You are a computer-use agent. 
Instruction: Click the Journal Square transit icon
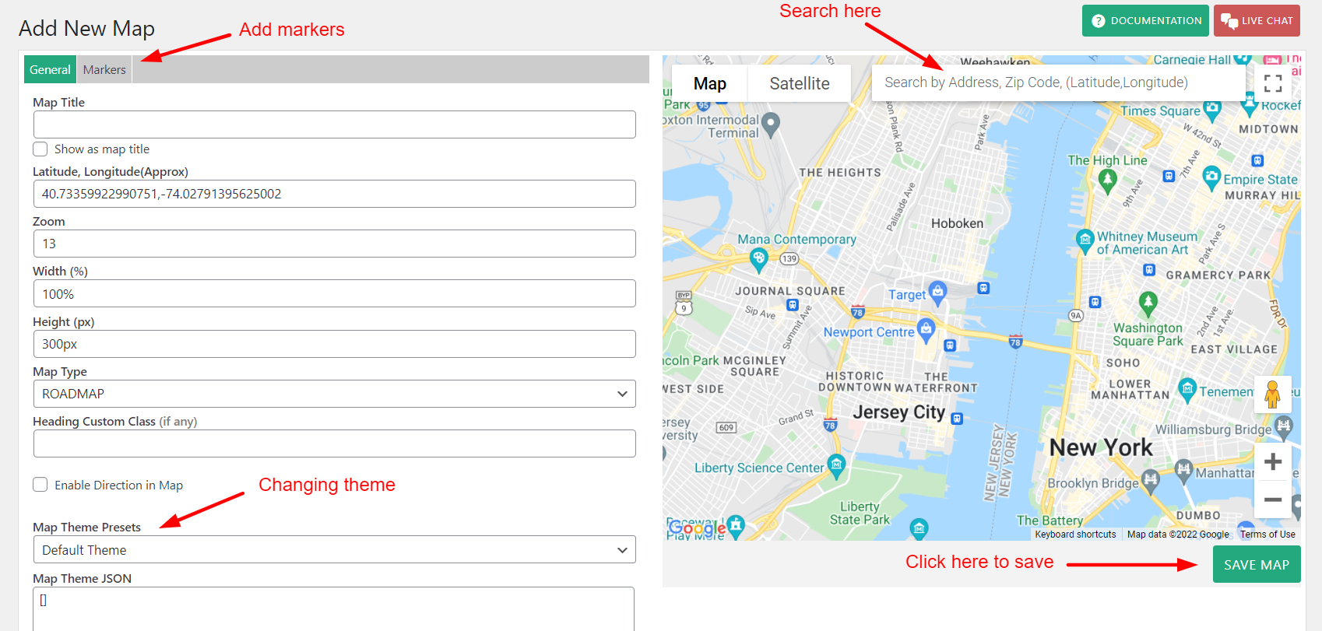tap(793, 305)
